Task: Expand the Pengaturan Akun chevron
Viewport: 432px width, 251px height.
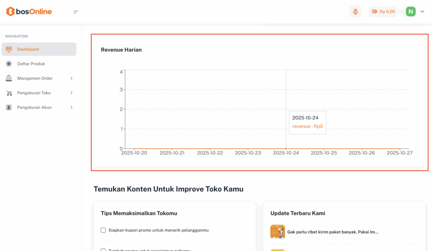Action: 72,108
